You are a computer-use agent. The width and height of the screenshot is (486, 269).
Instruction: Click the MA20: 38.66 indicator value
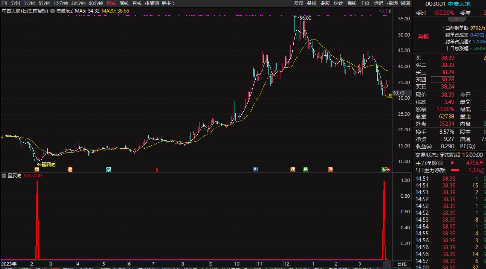point(115,11)
